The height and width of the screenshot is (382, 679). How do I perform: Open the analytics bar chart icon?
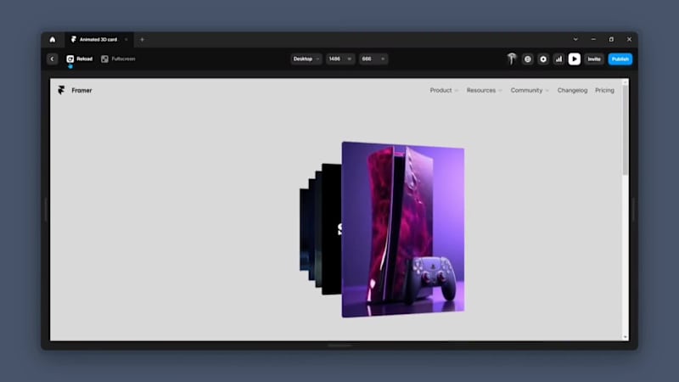coord(558,59)
